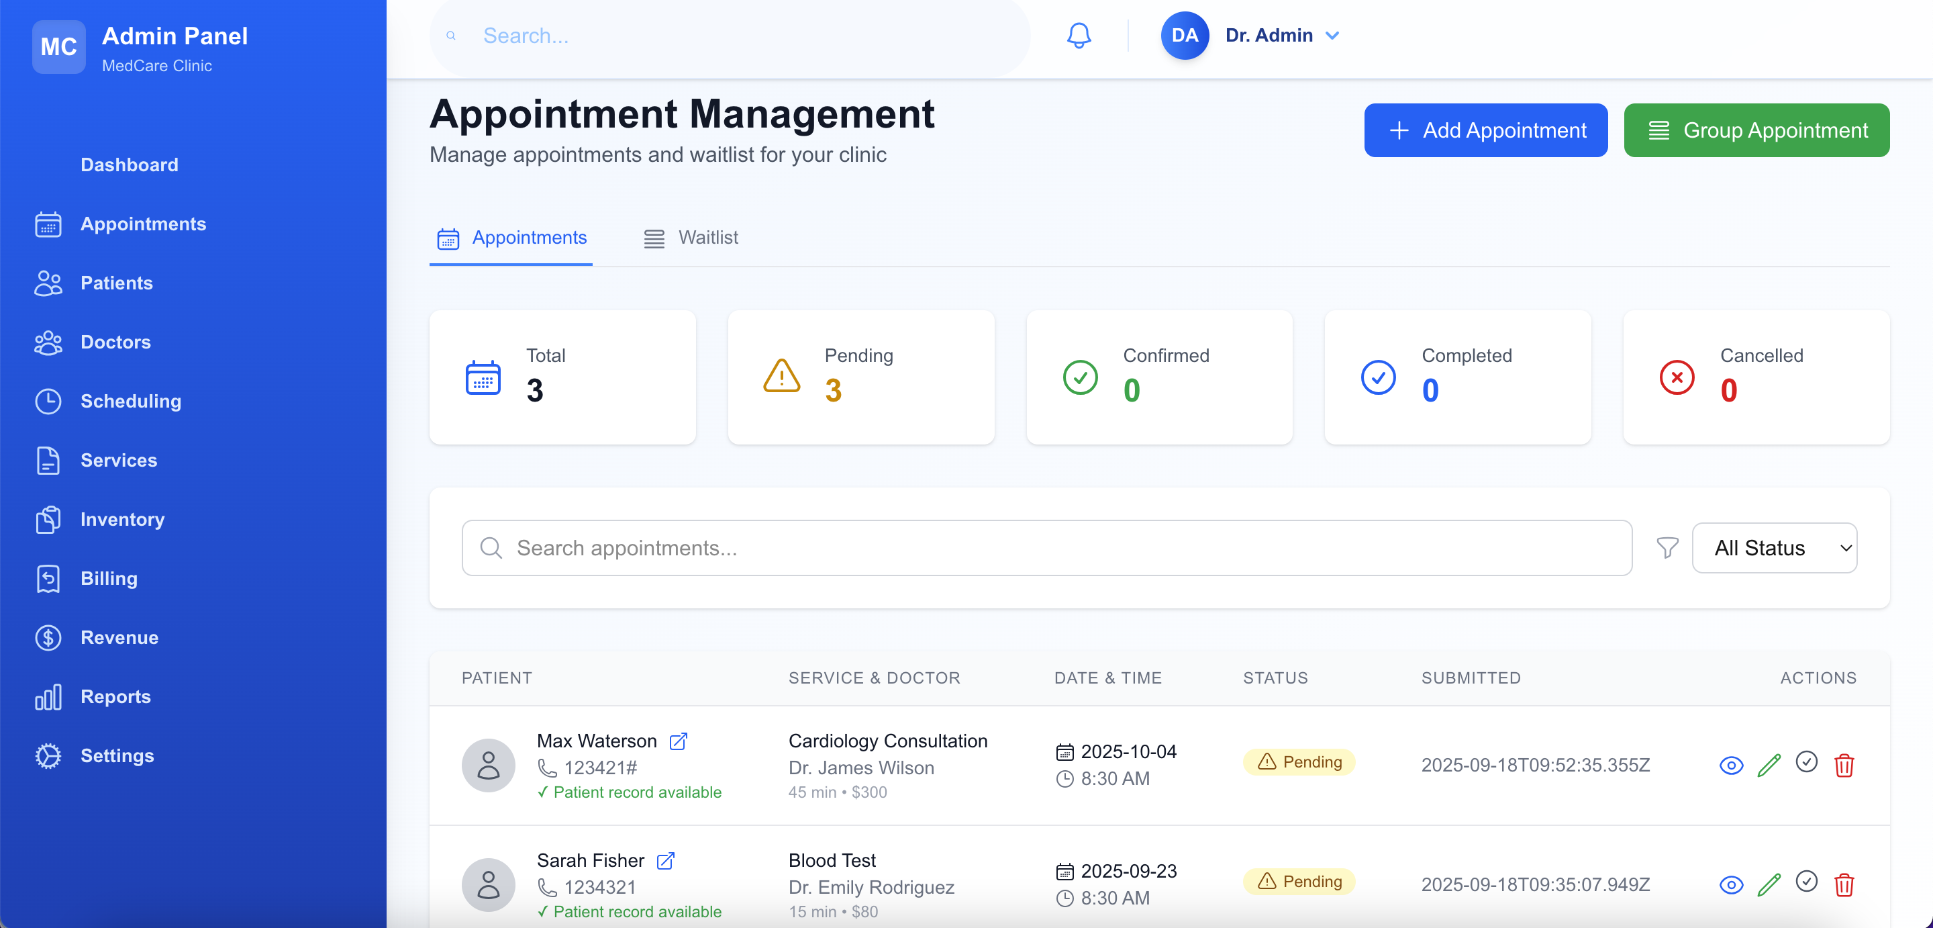Click the Inventory icon in sidebar
This screenshot has height=928, width=1933.
pos(48,519)
